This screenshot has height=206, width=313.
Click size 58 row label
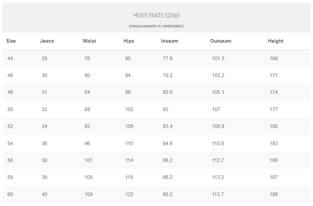click(10, 177)
